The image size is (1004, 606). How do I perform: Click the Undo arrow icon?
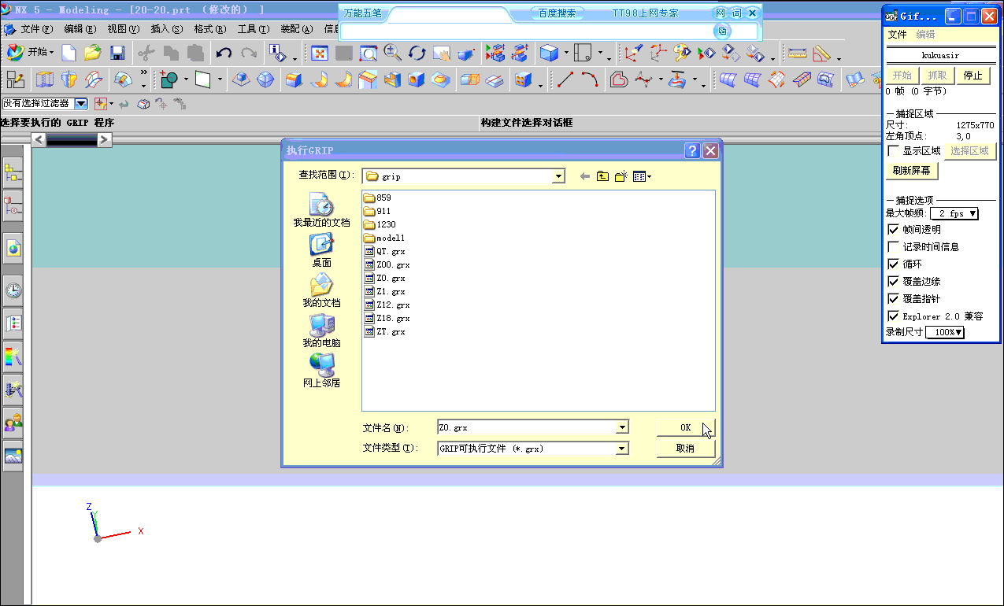tap(224, 53)
